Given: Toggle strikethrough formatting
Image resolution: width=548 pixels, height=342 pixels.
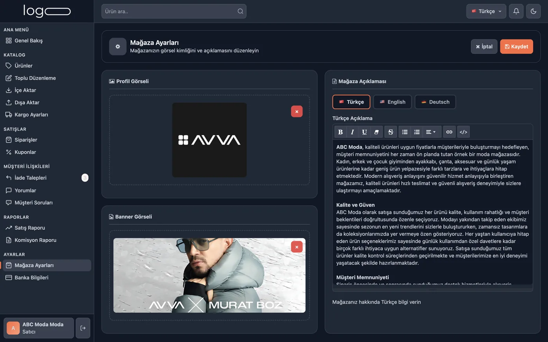Looking at the screenshot, I should coord(391,132).
